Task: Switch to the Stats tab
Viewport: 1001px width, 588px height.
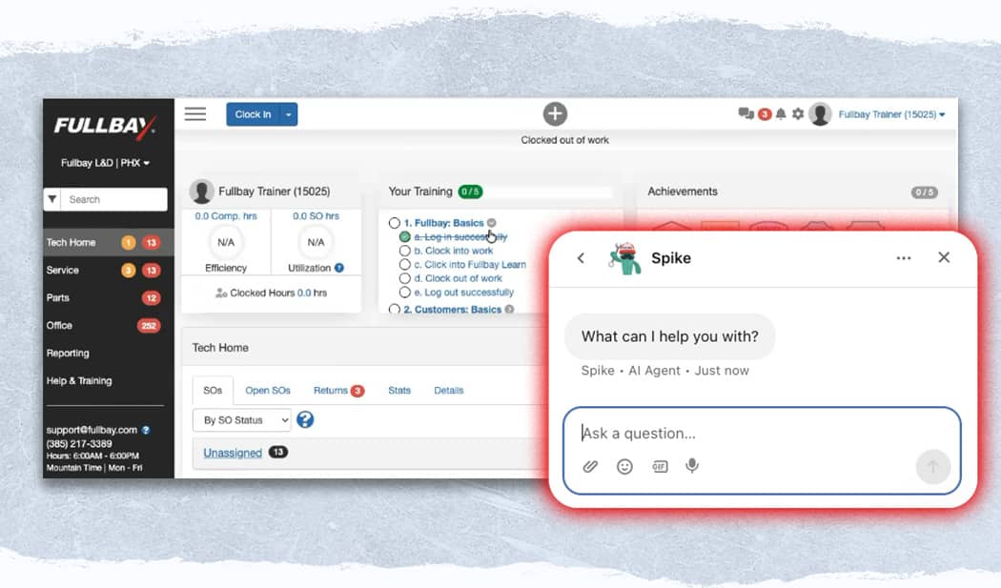Action: click(399, 390)
